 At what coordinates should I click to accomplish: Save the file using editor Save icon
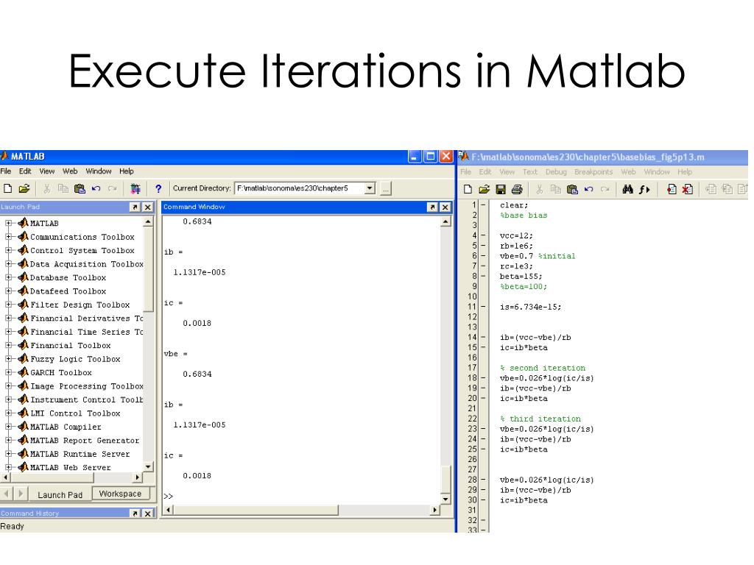(501, 189)
